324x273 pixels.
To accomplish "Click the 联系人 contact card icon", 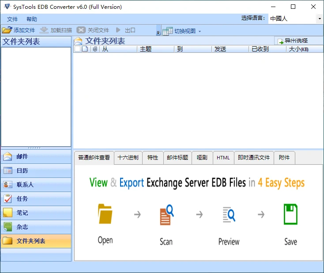I will pos(8,184).
